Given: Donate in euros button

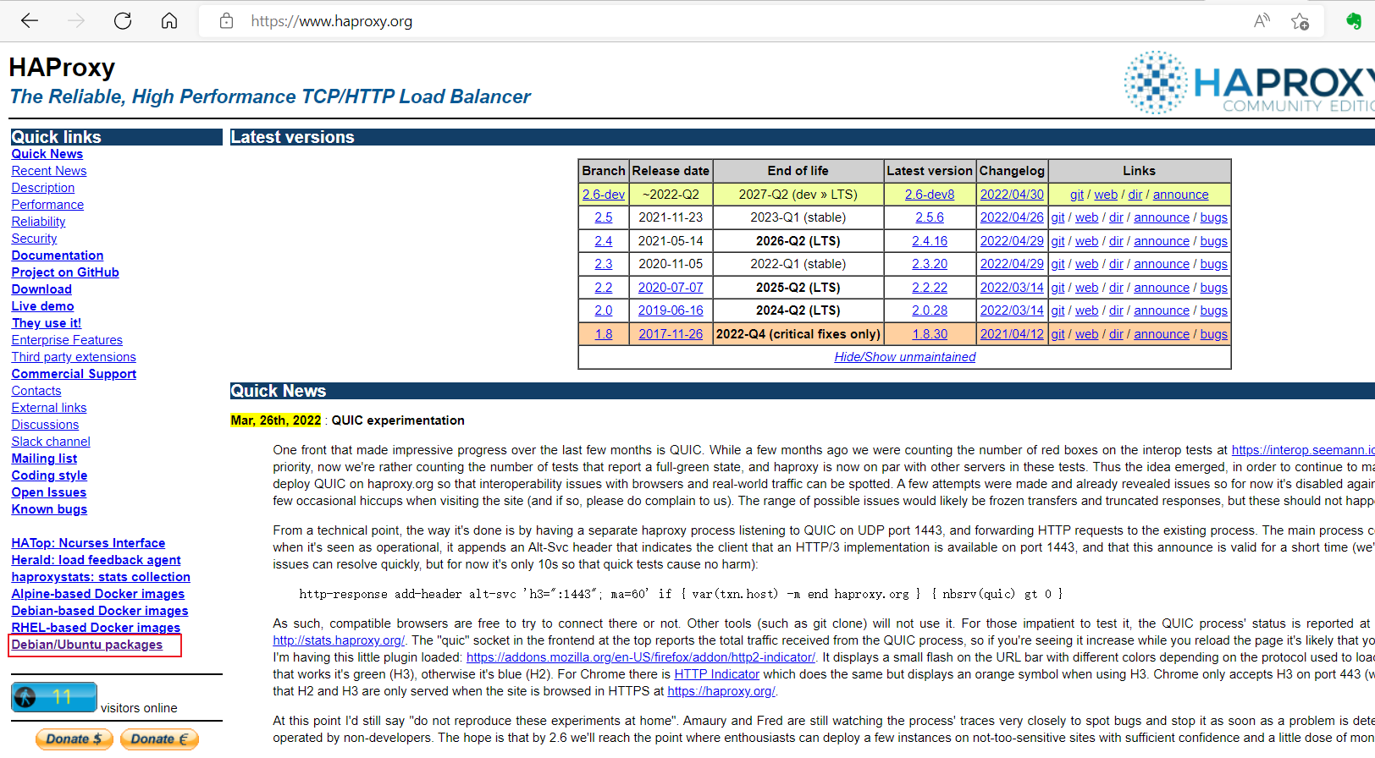Looking at the screenshot, I should (x=159, y=739).
